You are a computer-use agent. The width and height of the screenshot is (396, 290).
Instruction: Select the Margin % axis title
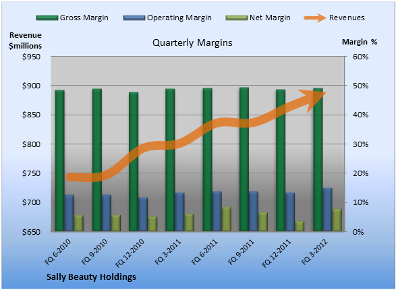[360, 42]
